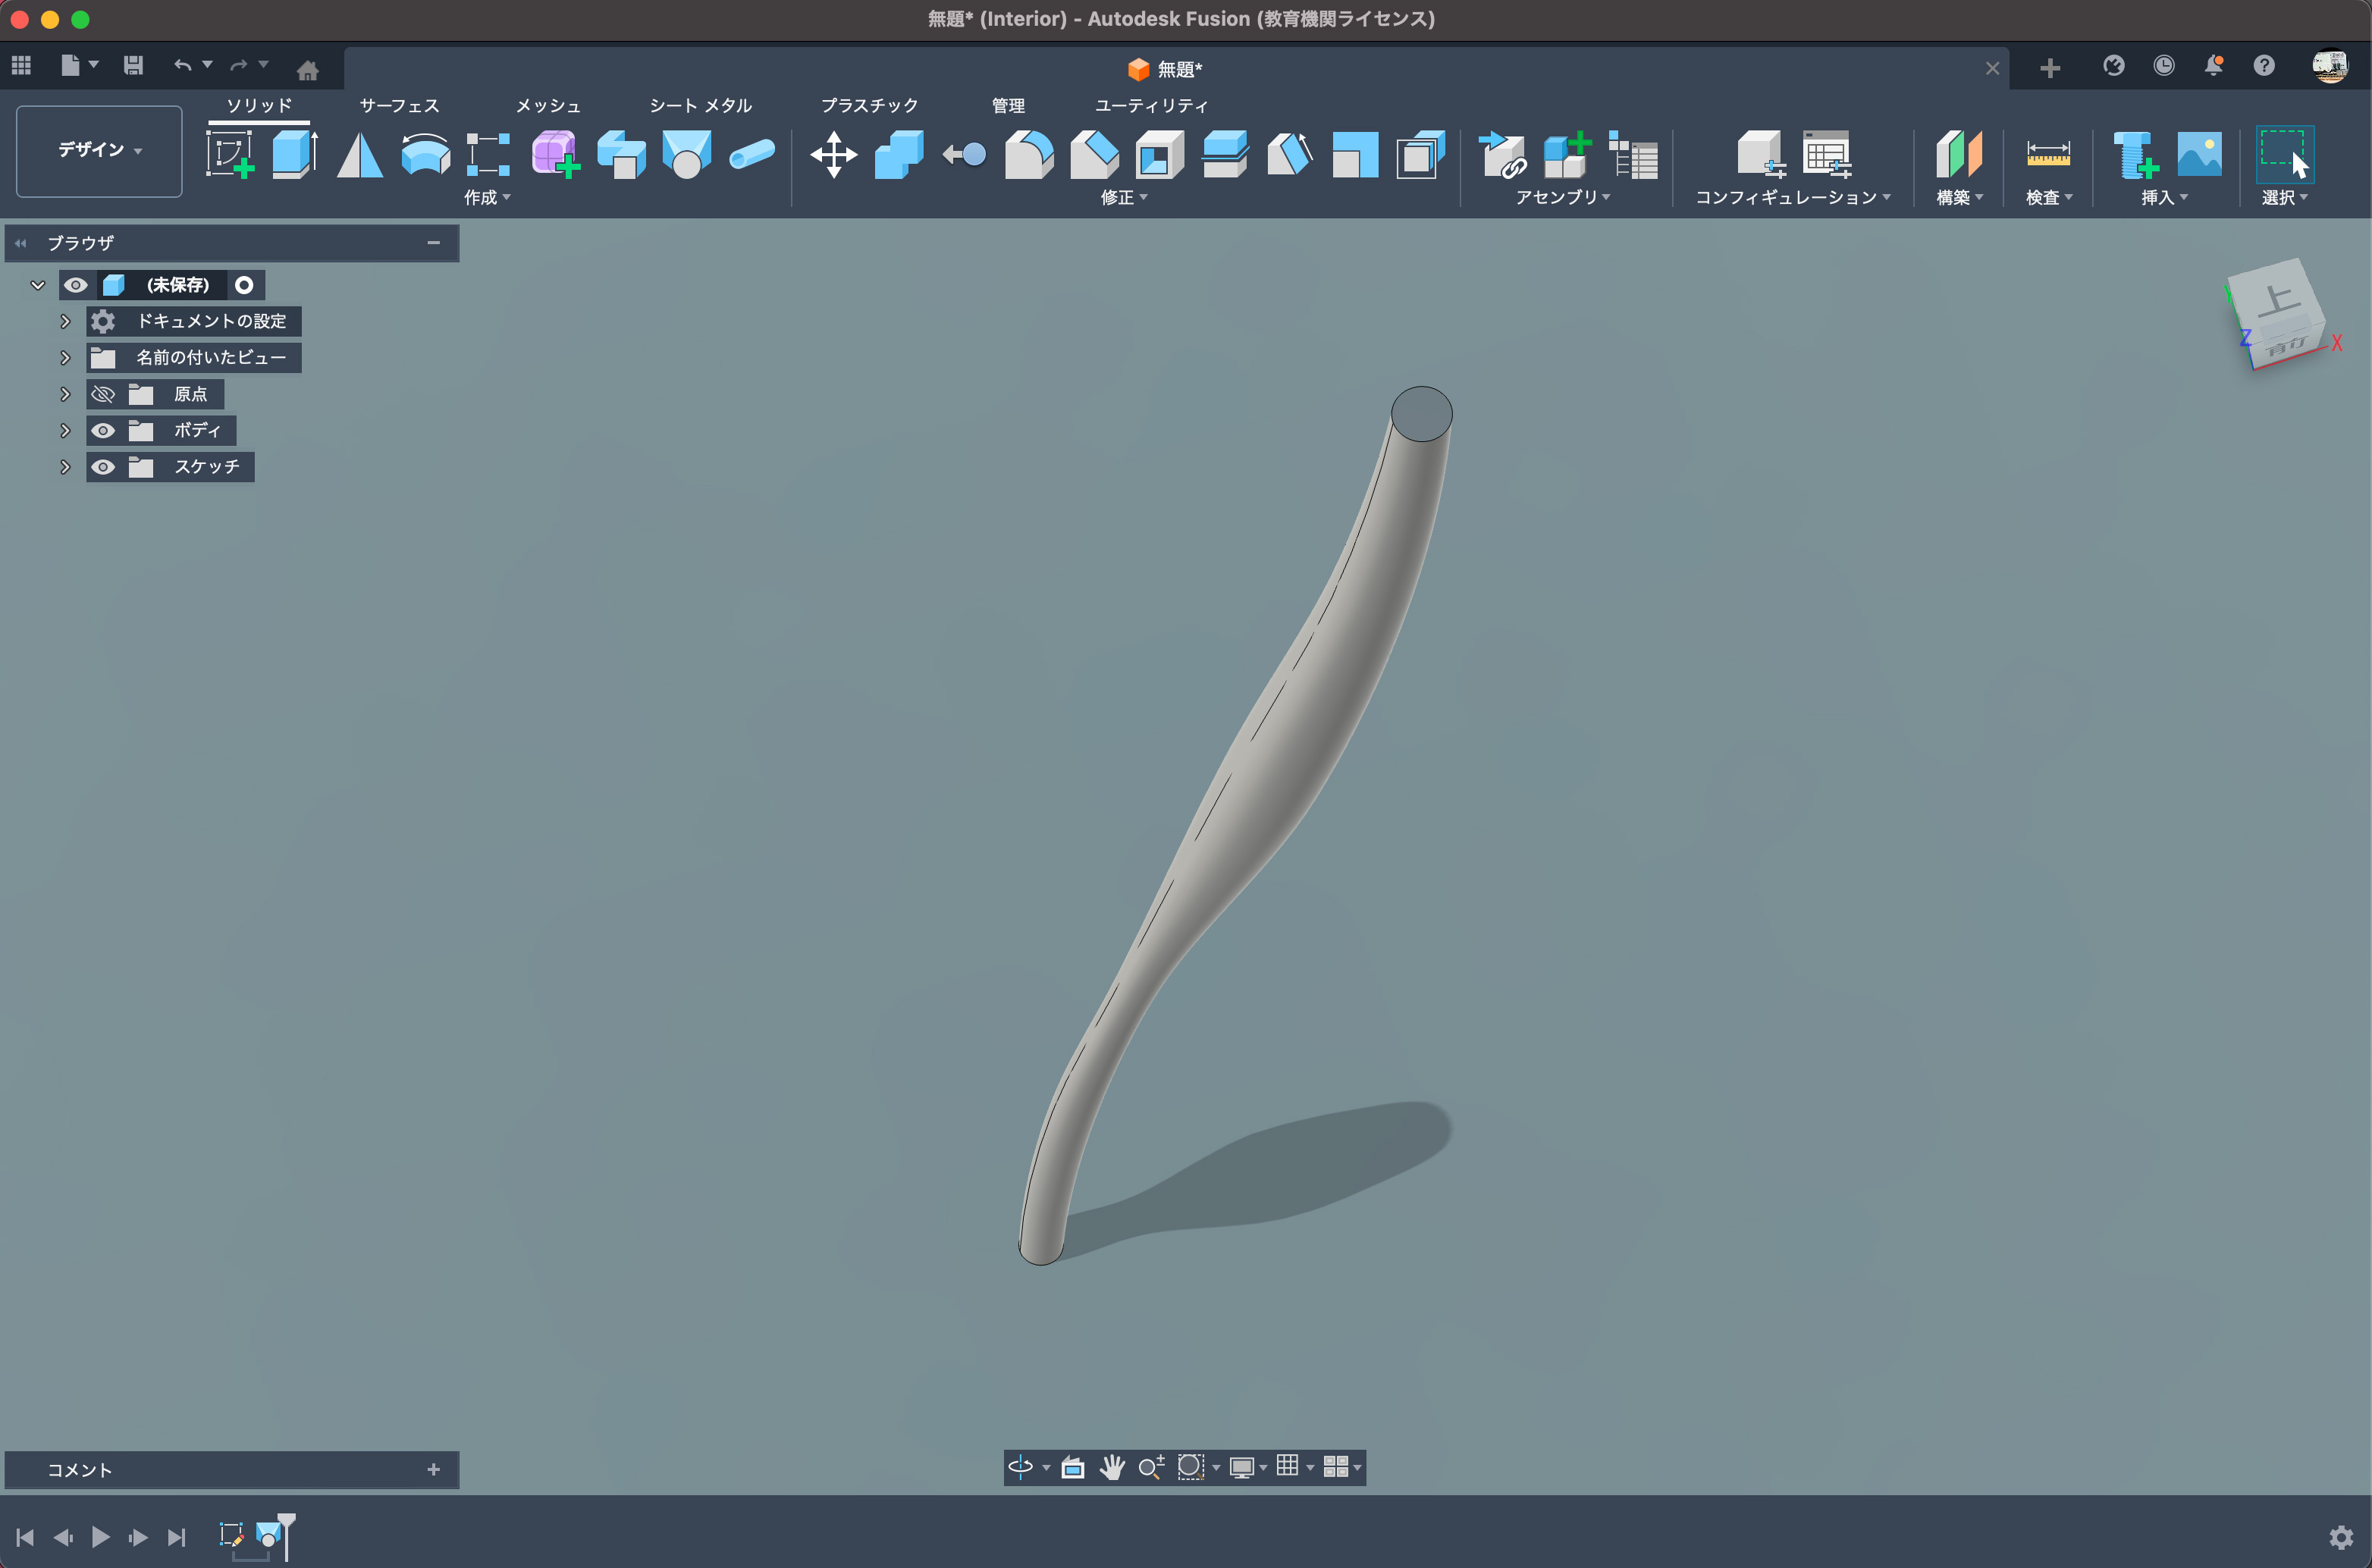This screenshot has height=1568, width=2372.
Task: Collapse the ブラウザ panel with minus
Action: (433, 243)
